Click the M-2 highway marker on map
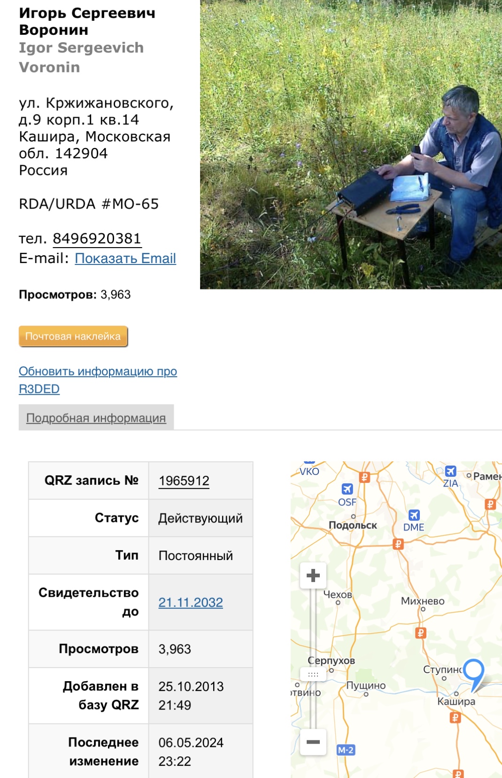This screenshot has height=778, width=502. [346, 750]
